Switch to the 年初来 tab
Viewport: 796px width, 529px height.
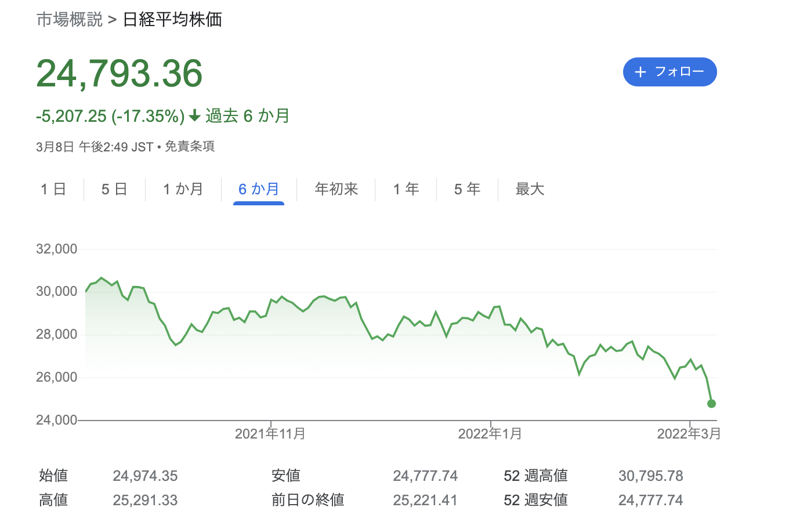click(337, 189)
